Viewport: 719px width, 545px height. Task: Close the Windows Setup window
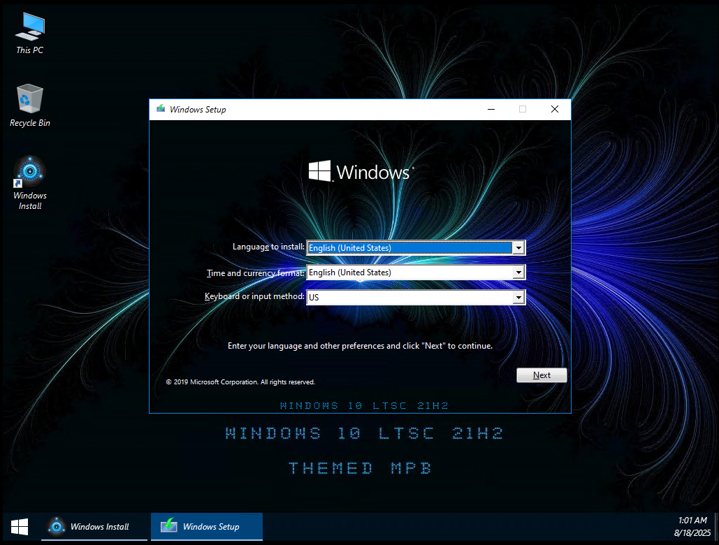(554, 109)
